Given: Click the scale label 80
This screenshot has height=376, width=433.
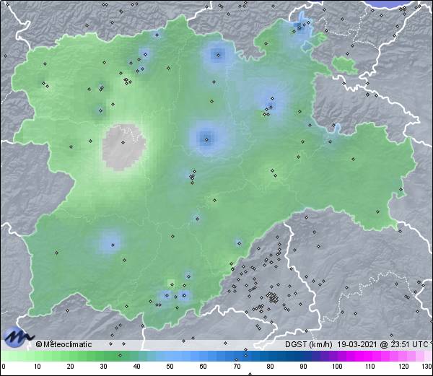Looking at the screenshot, I should [x=270, y=367].
